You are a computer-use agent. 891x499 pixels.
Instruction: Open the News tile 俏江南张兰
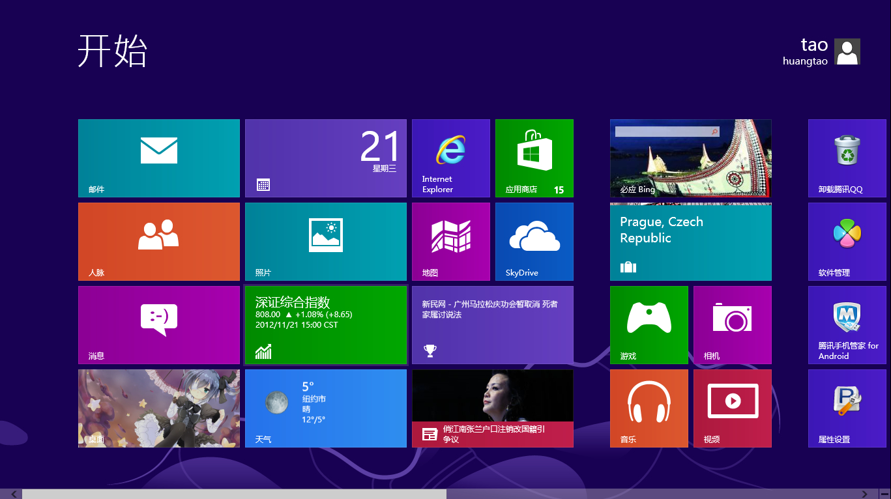point(493,408)
